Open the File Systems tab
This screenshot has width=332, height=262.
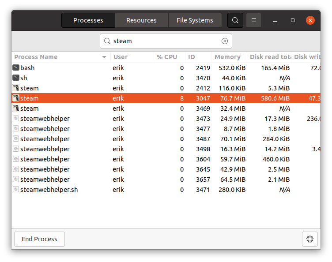195,20
